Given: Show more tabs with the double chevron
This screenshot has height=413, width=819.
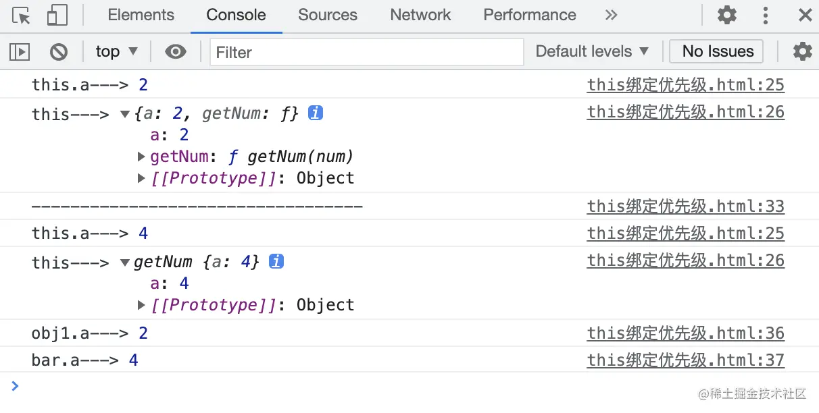Looking at the screenshot, I should [x=611, y=15].
